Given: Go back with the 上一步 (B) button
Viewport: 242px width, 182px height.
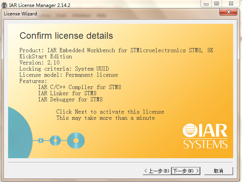Looking at the screenshot, I should click(x=157, y=171).
